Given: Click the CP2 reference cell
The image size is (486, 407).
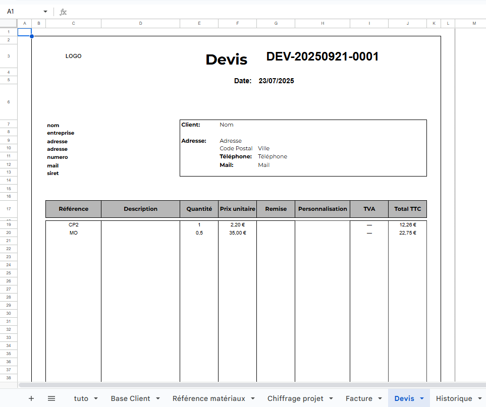Looking at the screenshot, I should click(x=74, y=224).
